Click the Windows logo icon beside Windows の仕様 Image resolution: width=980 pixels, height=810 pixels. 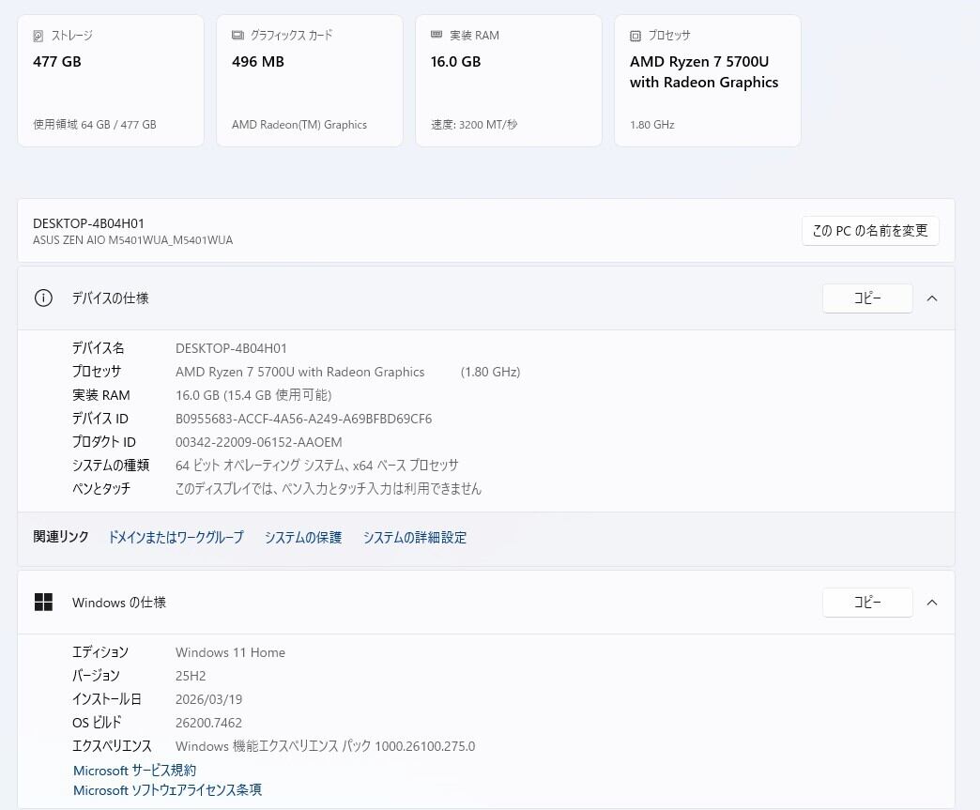click(43, 603)
